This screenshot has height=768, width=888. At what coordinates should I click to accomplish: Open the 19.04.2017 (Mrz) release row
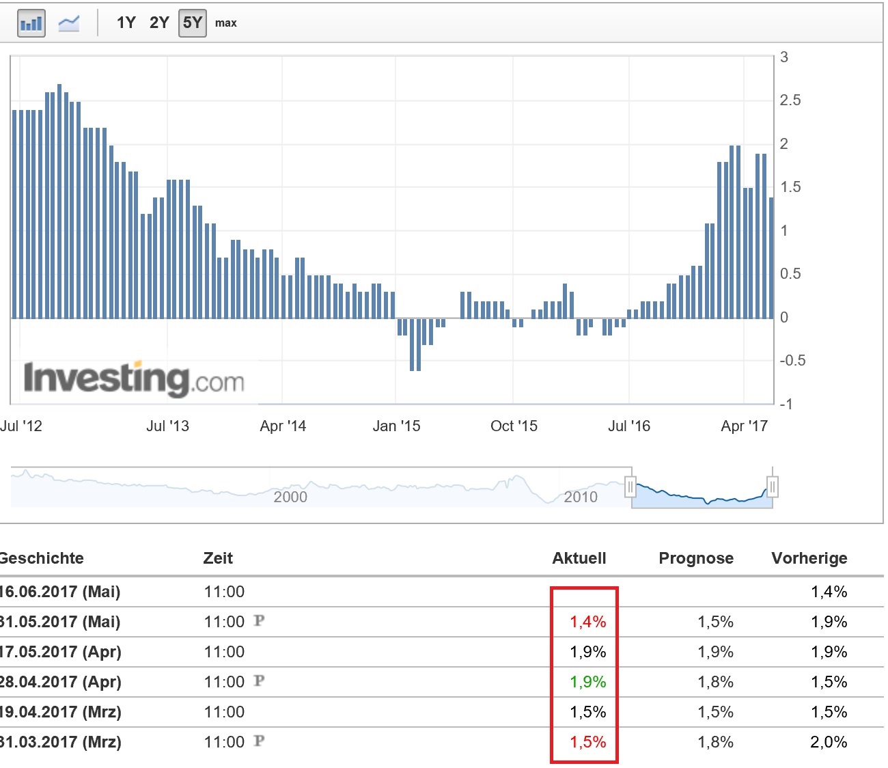(x=60, y=712)
